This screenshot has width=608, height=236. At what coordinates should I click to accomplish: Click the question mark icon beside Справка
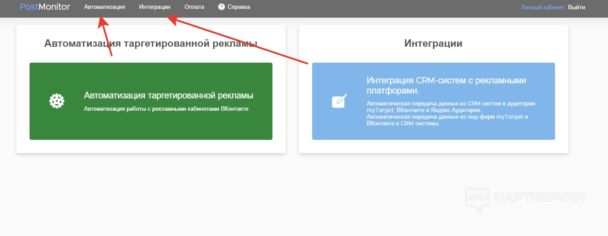pos(222,7)
